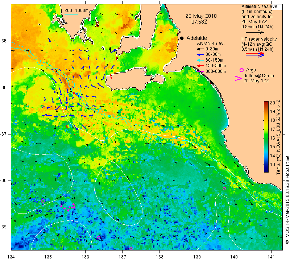This screenshot has height=261, width=290.
Task: Click the 13 label on the color bar
Action: click(x=273, y=165)
